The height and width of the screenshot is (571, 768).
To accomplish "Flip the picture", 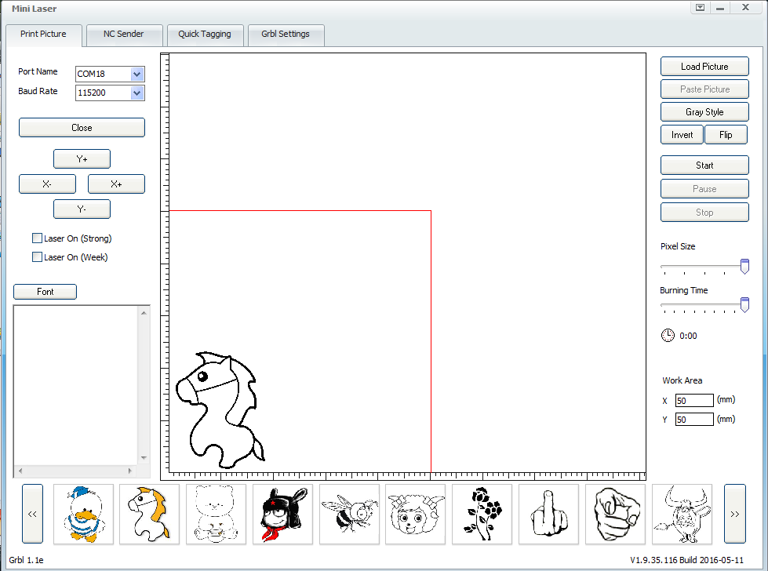I will (726, 135).
